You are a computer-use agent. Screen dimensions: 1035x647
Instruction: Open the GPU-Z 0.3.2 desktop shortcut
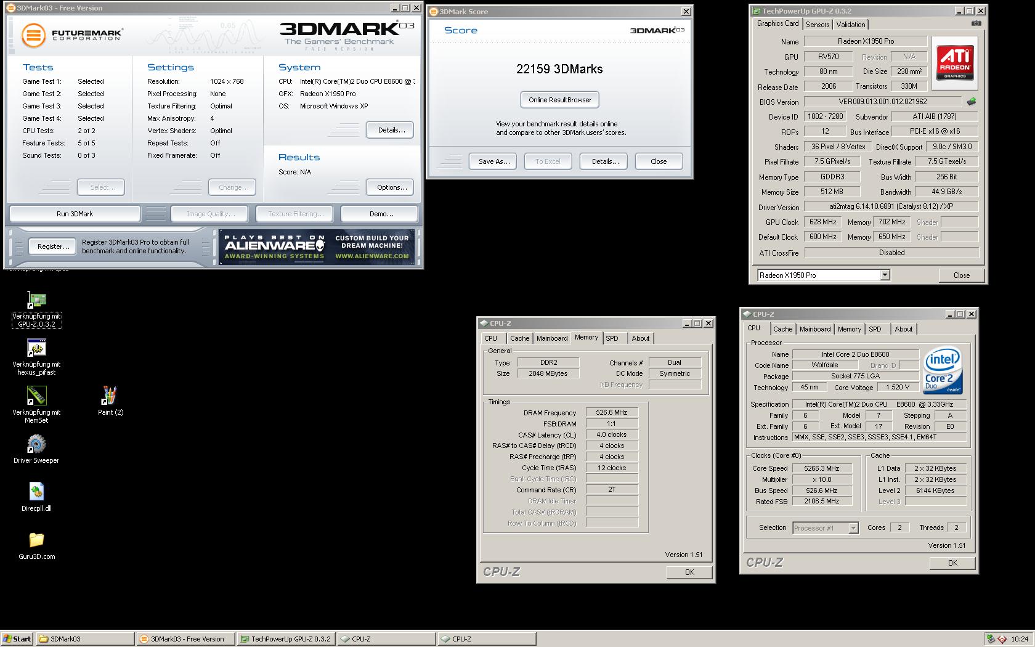pyautogui.click(x=36, y=309)
